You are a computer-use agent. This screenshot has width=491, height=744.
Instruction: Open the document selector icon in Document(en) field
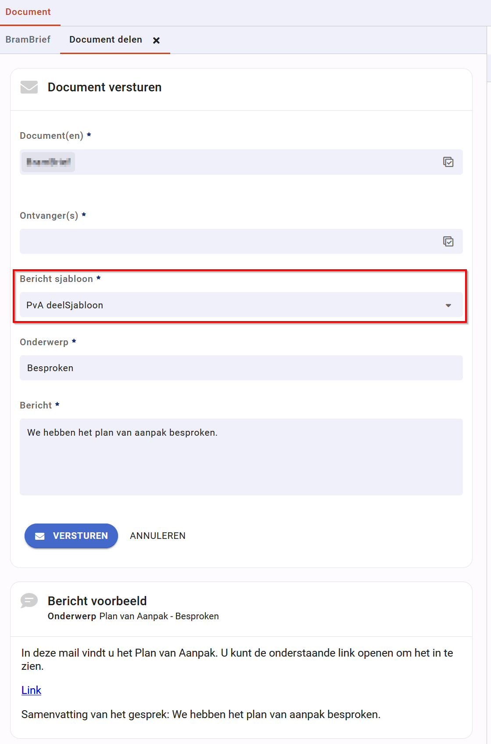tap(448, 162)
